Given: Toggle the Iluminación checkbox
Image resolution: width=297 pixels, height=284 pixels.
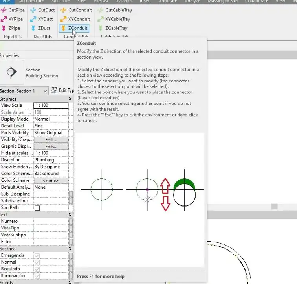Looking at the screenshot, I should coord(37,276).
